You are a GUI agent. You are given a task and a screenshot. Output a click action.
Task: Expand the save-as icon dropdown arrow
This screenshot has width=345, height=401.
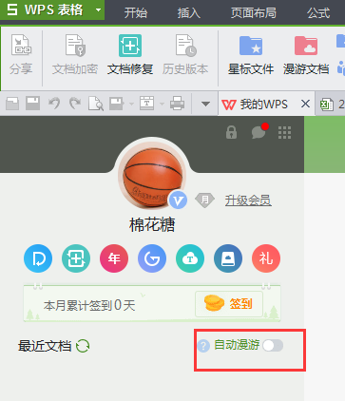131,104
